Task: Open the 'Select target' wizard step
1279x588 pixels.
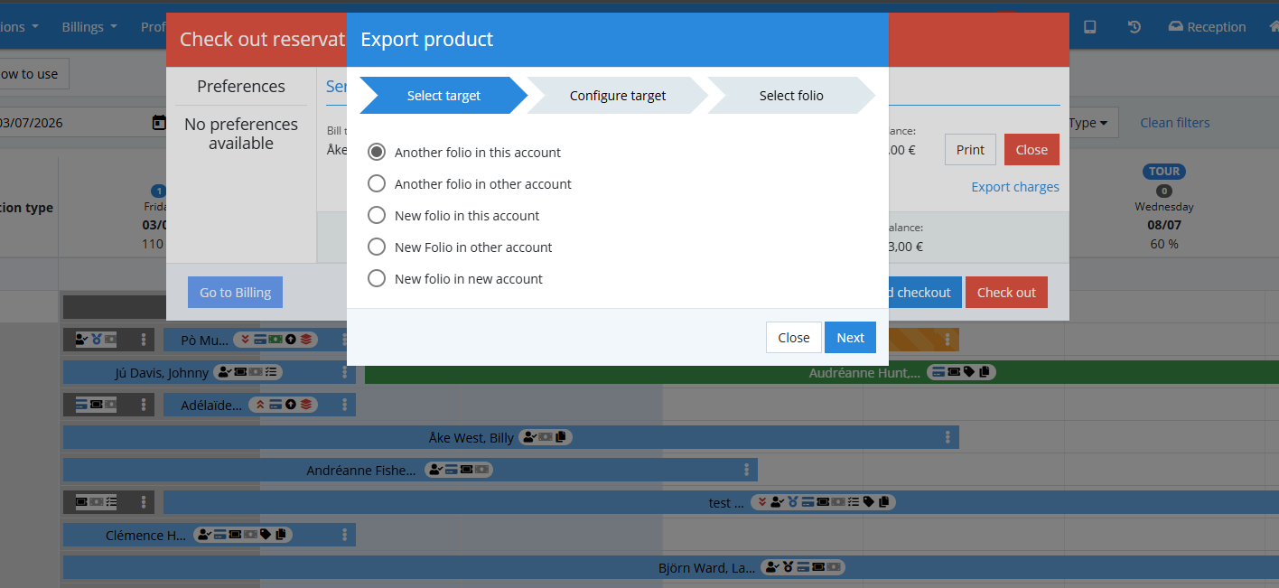Action: 443,96
